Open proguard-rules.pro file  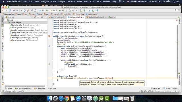pyautogui.click(x=28, y=33)
